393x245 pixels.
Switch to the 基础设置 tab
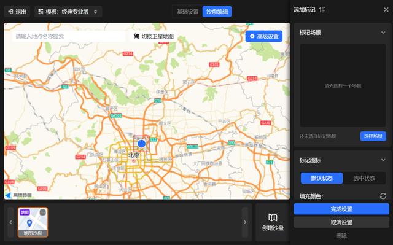pos(187,12)
